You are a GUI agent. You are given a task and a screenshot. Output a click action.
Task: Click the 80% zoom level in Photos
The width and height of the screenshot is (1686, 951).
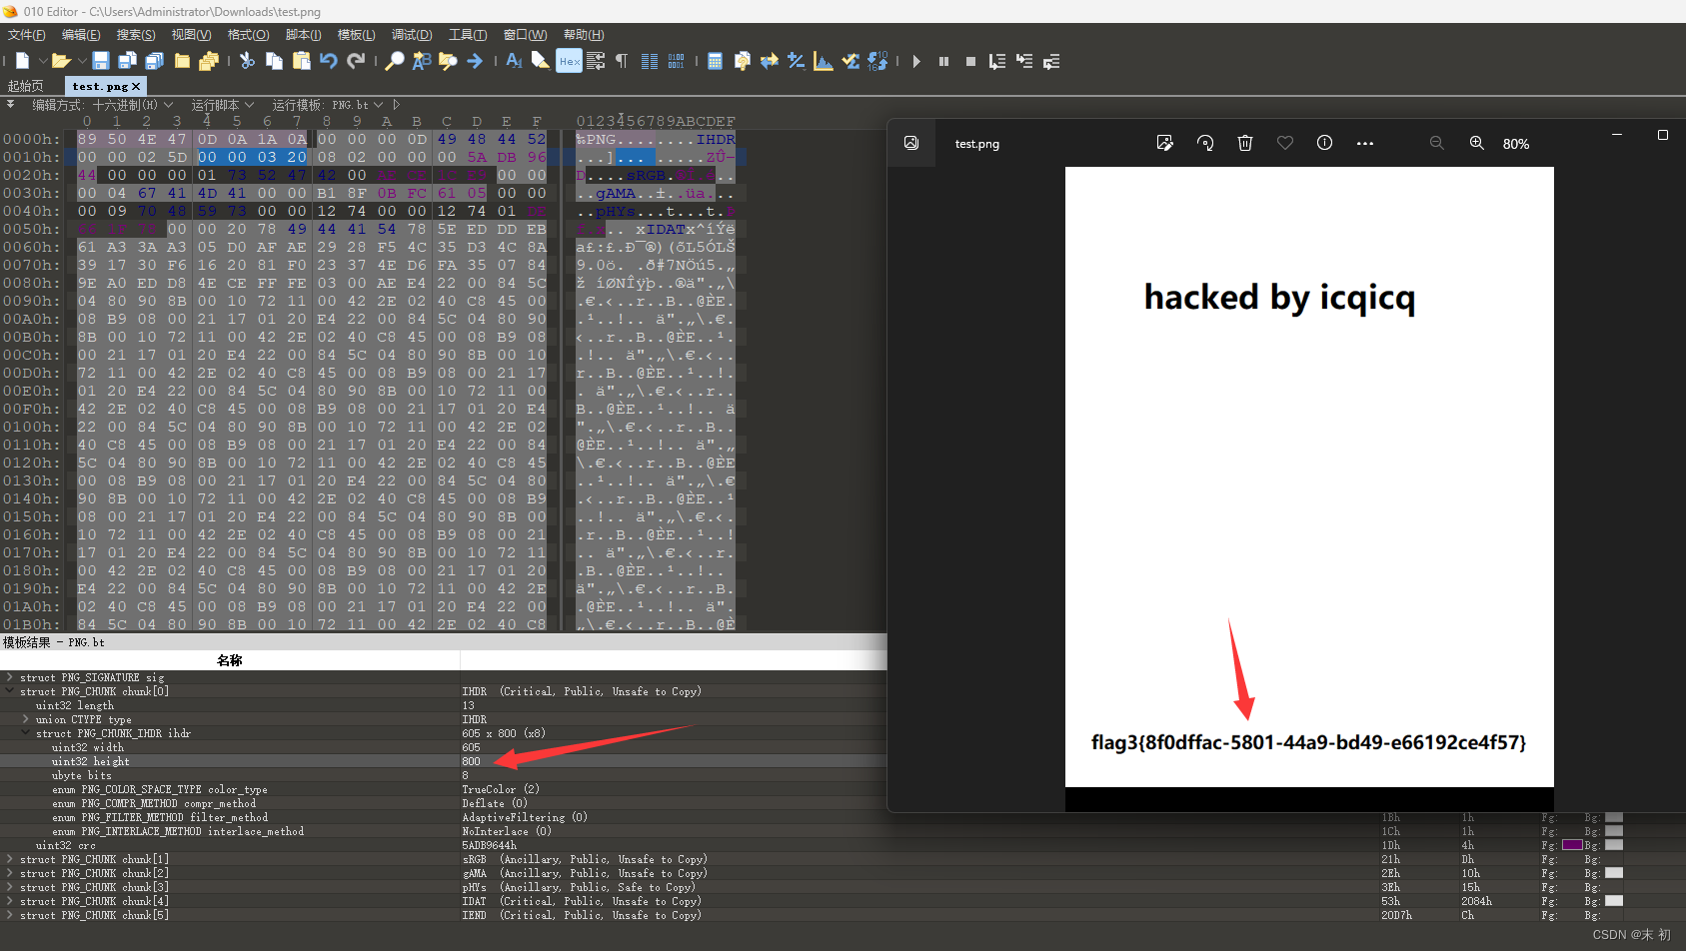pyautogui.click(x=1516, y=144)
